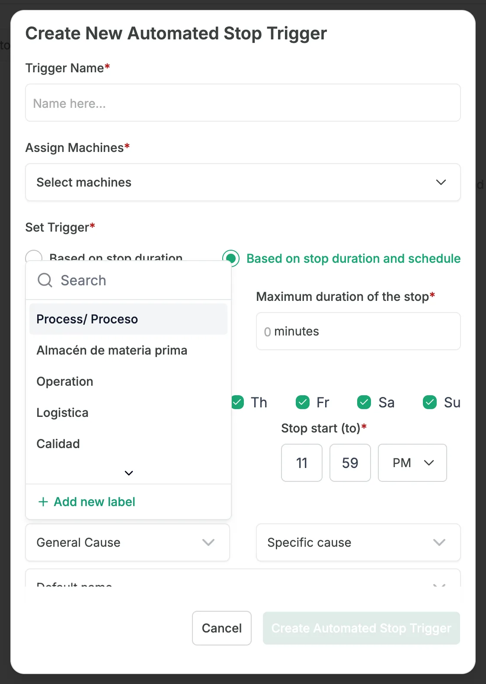Image resolution: width=486 pixels, height=684 pixels.
Task: Choose Process/ Proceso from the list
Action: tap(128, 319)
